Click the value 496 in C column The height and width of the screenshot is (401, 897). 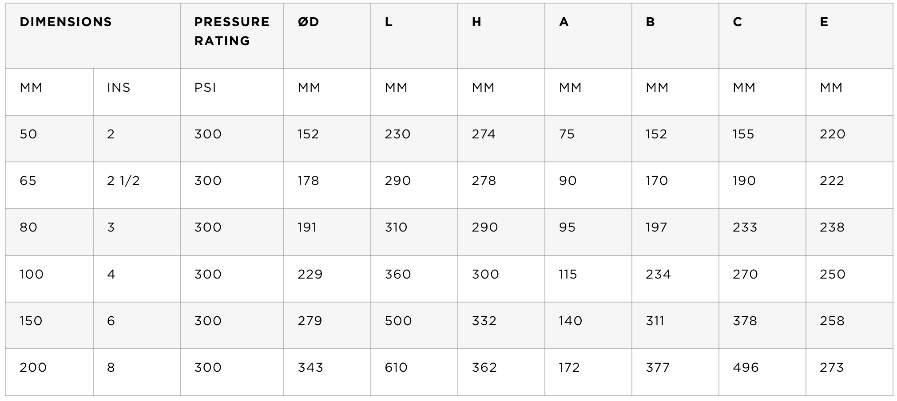point(762,372)
